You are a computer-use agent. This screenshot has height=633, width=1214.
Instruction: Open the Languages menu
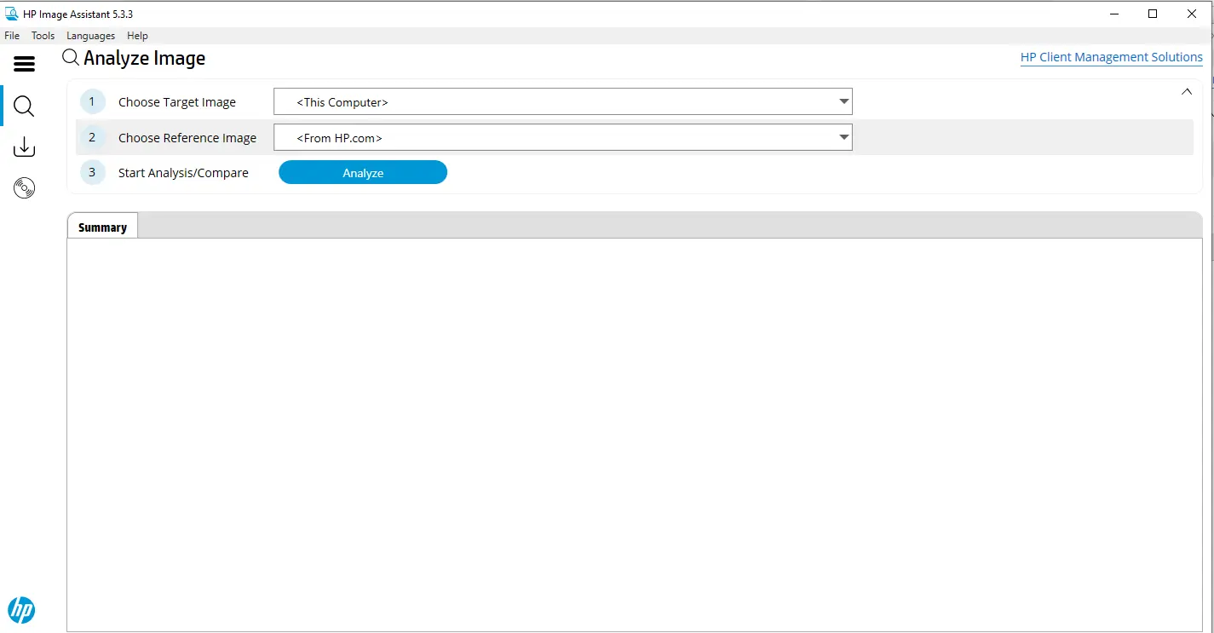[x=90, y=36]
